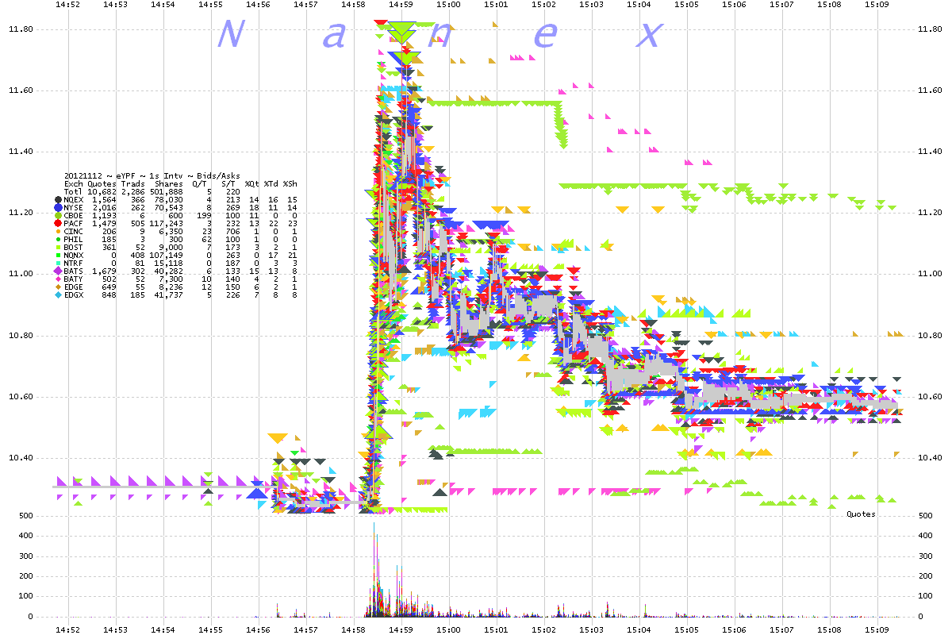Select EDGX shares value '41,737'
Image resolution: width=952 pixels, height=635 pixels.
click(169, 294)
